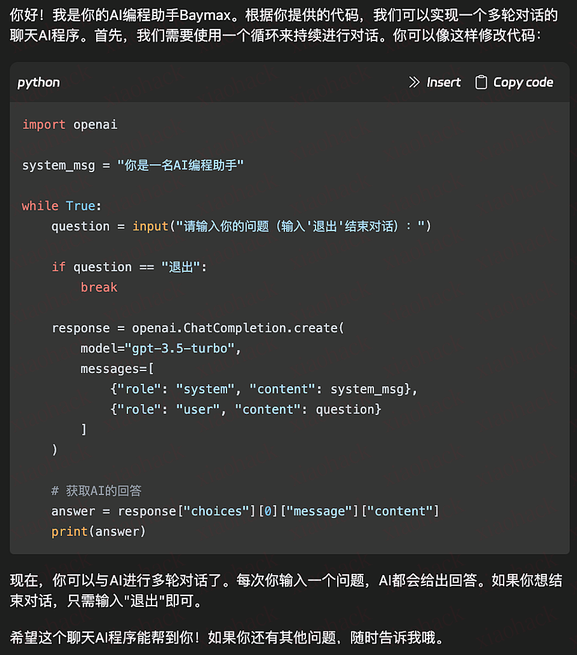The height and width of the screenshot is (655, 577).
Task: Click the 'break' statement in code
Action: point(99,287)
